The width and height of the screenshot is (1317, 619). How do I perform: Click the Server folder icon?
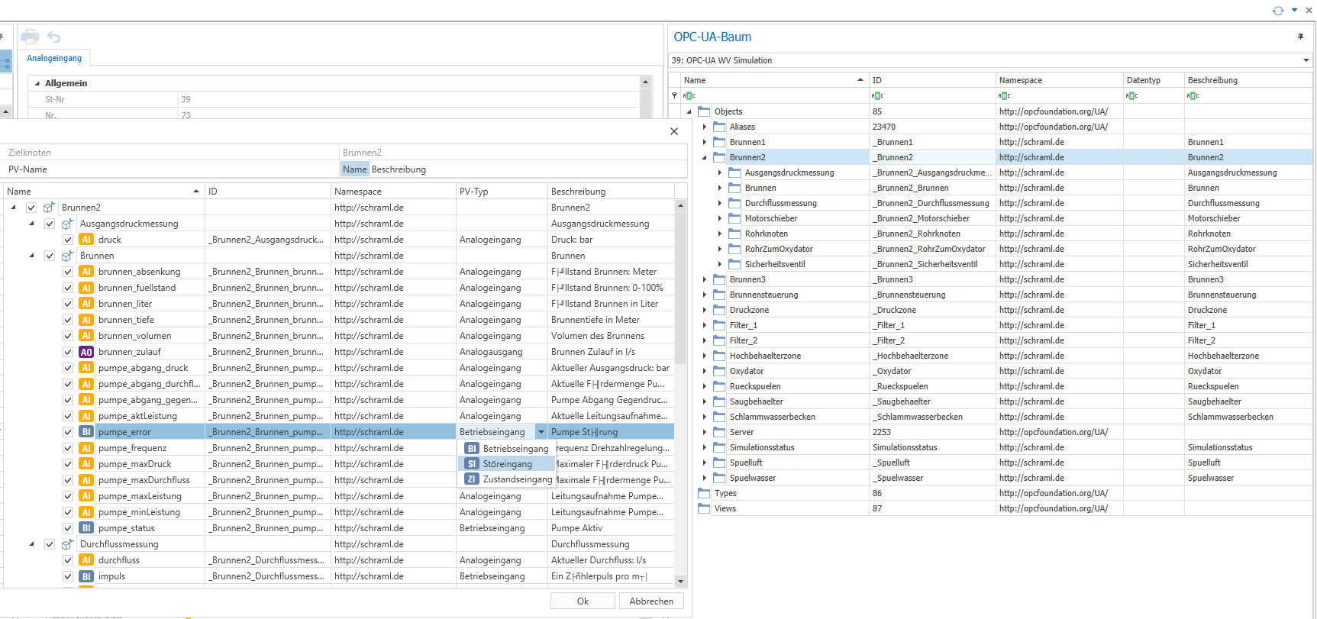tap(719, 432)
